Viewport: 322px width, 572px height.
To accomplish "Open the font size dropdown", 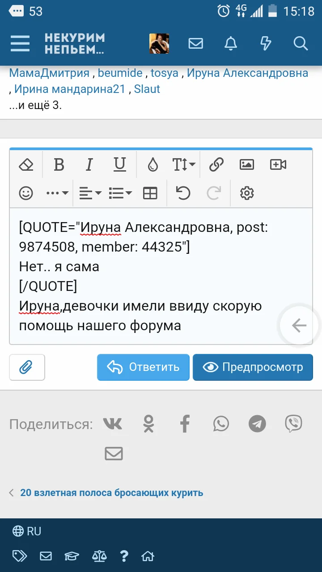I will pos(184,165).
